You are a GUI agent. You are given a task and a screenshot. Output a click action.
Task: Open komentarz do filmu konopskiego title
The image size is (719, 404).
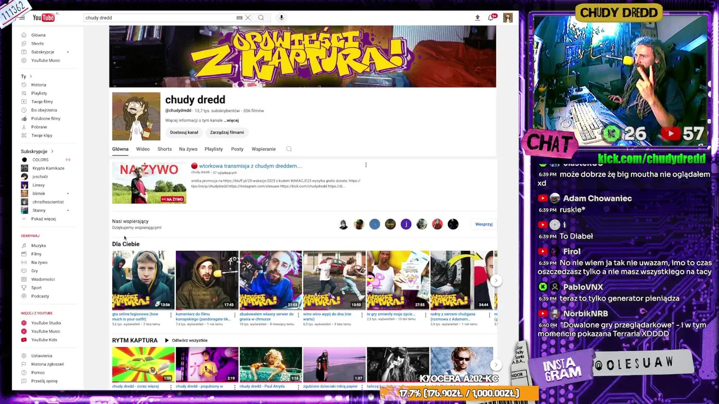point(203,316)
